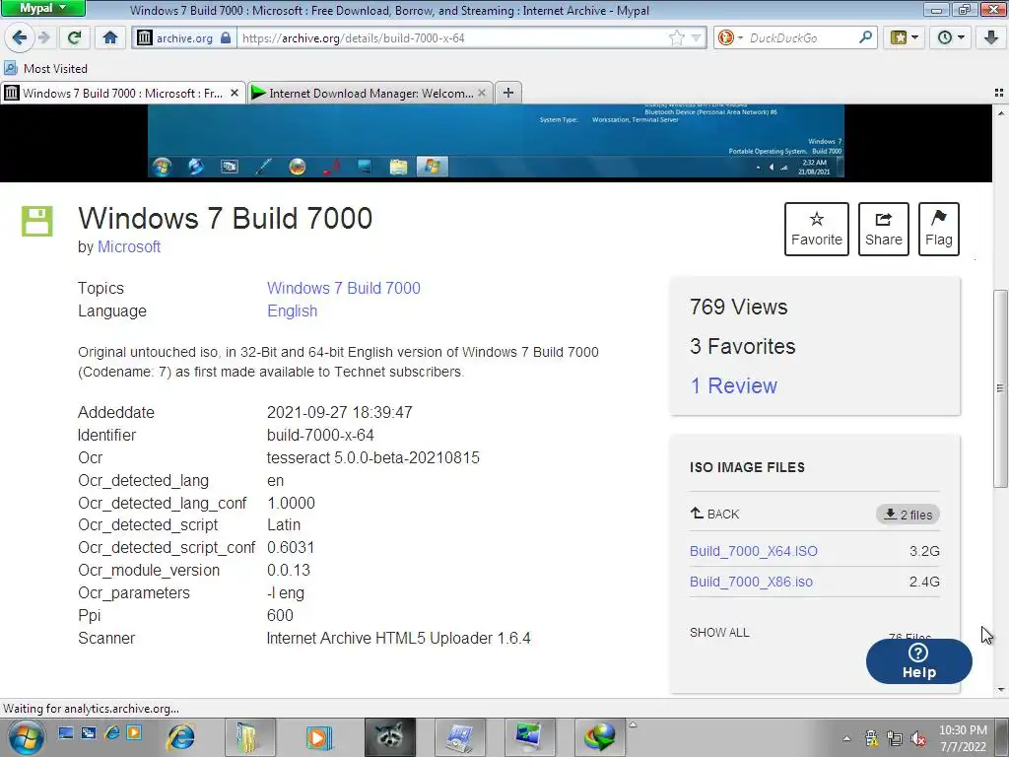This screenshot has width=1009, height=757.
Task: Open the Help bubble
Action: (919, 661)
